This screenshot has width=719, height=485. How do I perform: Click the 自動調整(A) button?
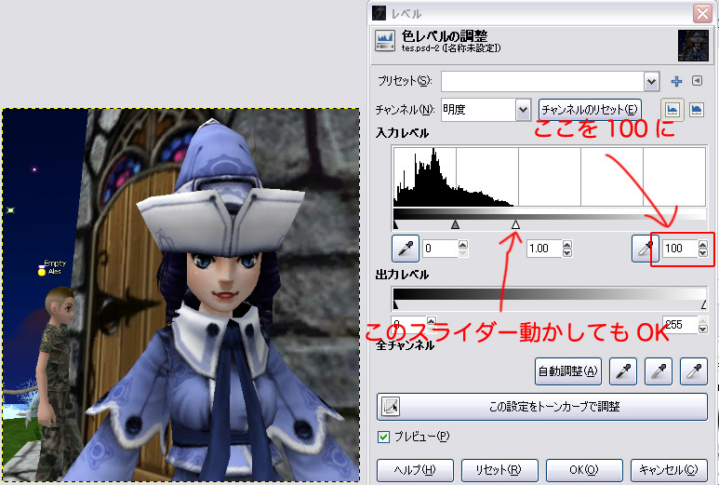568,371
